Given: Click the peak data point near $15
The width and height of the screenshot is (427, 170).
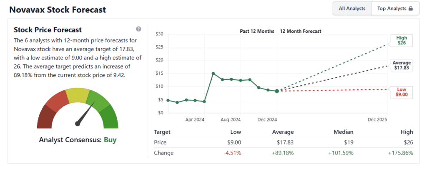Looking at the screenshot, I should pos(213,74).
